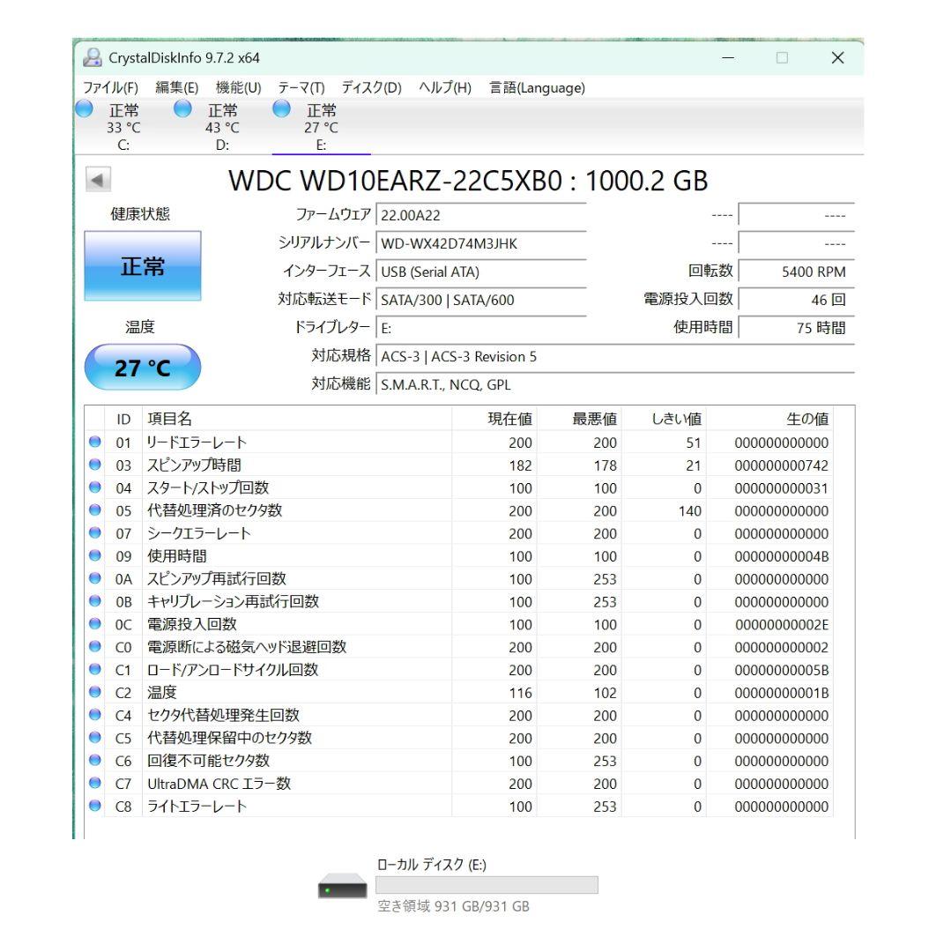944x952 pixels.
Task: Go to previous disk with left arrow button
Action: pyautogui.click(x=98, y=179)
